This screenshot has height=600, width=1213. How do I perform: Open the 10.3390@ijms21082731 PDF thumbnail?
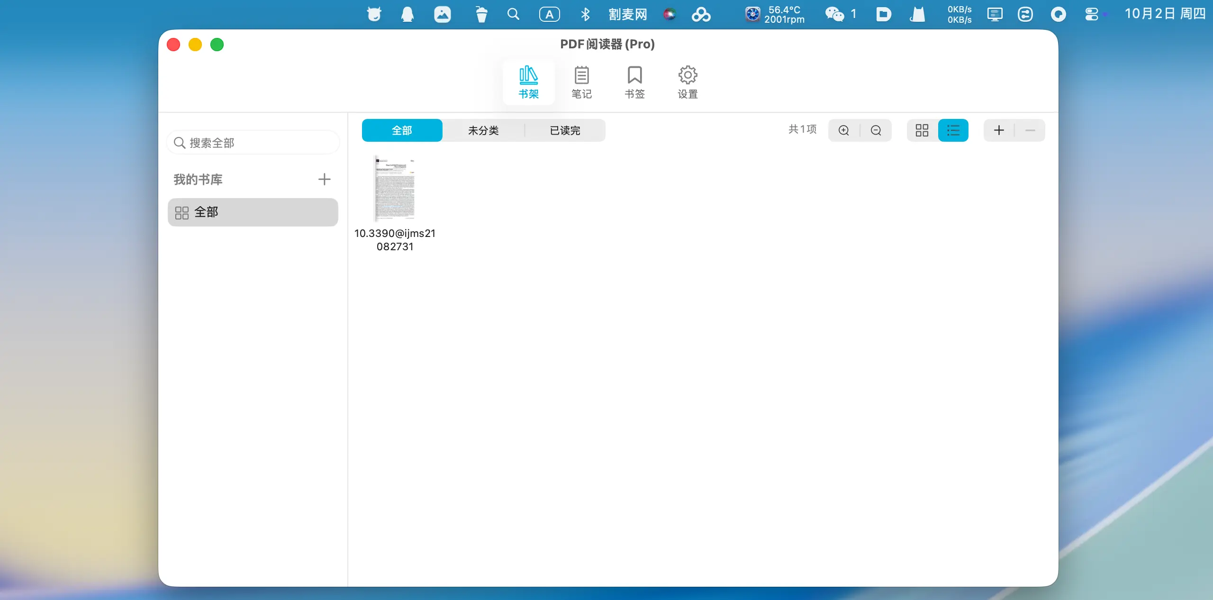coord(395,188)
